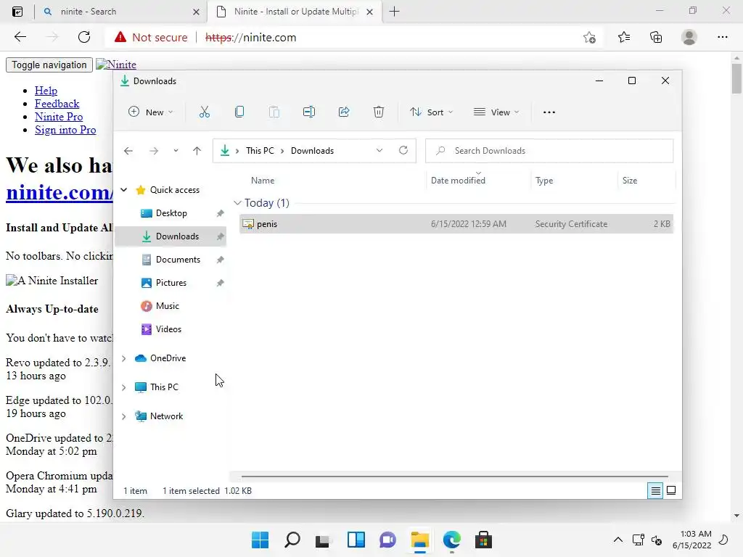Switch to large thumbnails view icon in status bar

point(671,491)
